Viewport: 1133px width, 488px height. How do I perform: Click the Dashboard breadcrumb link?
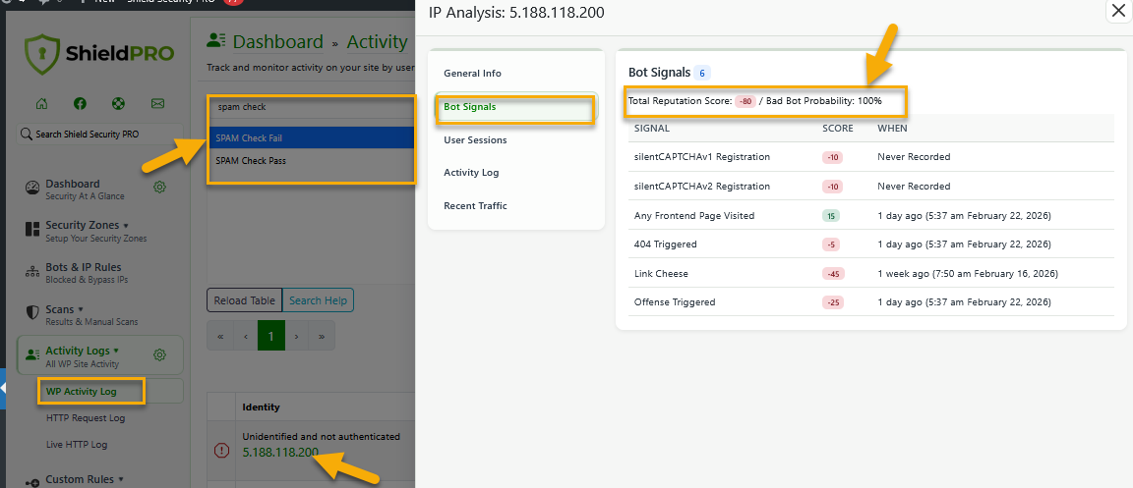tap(277, 42)
